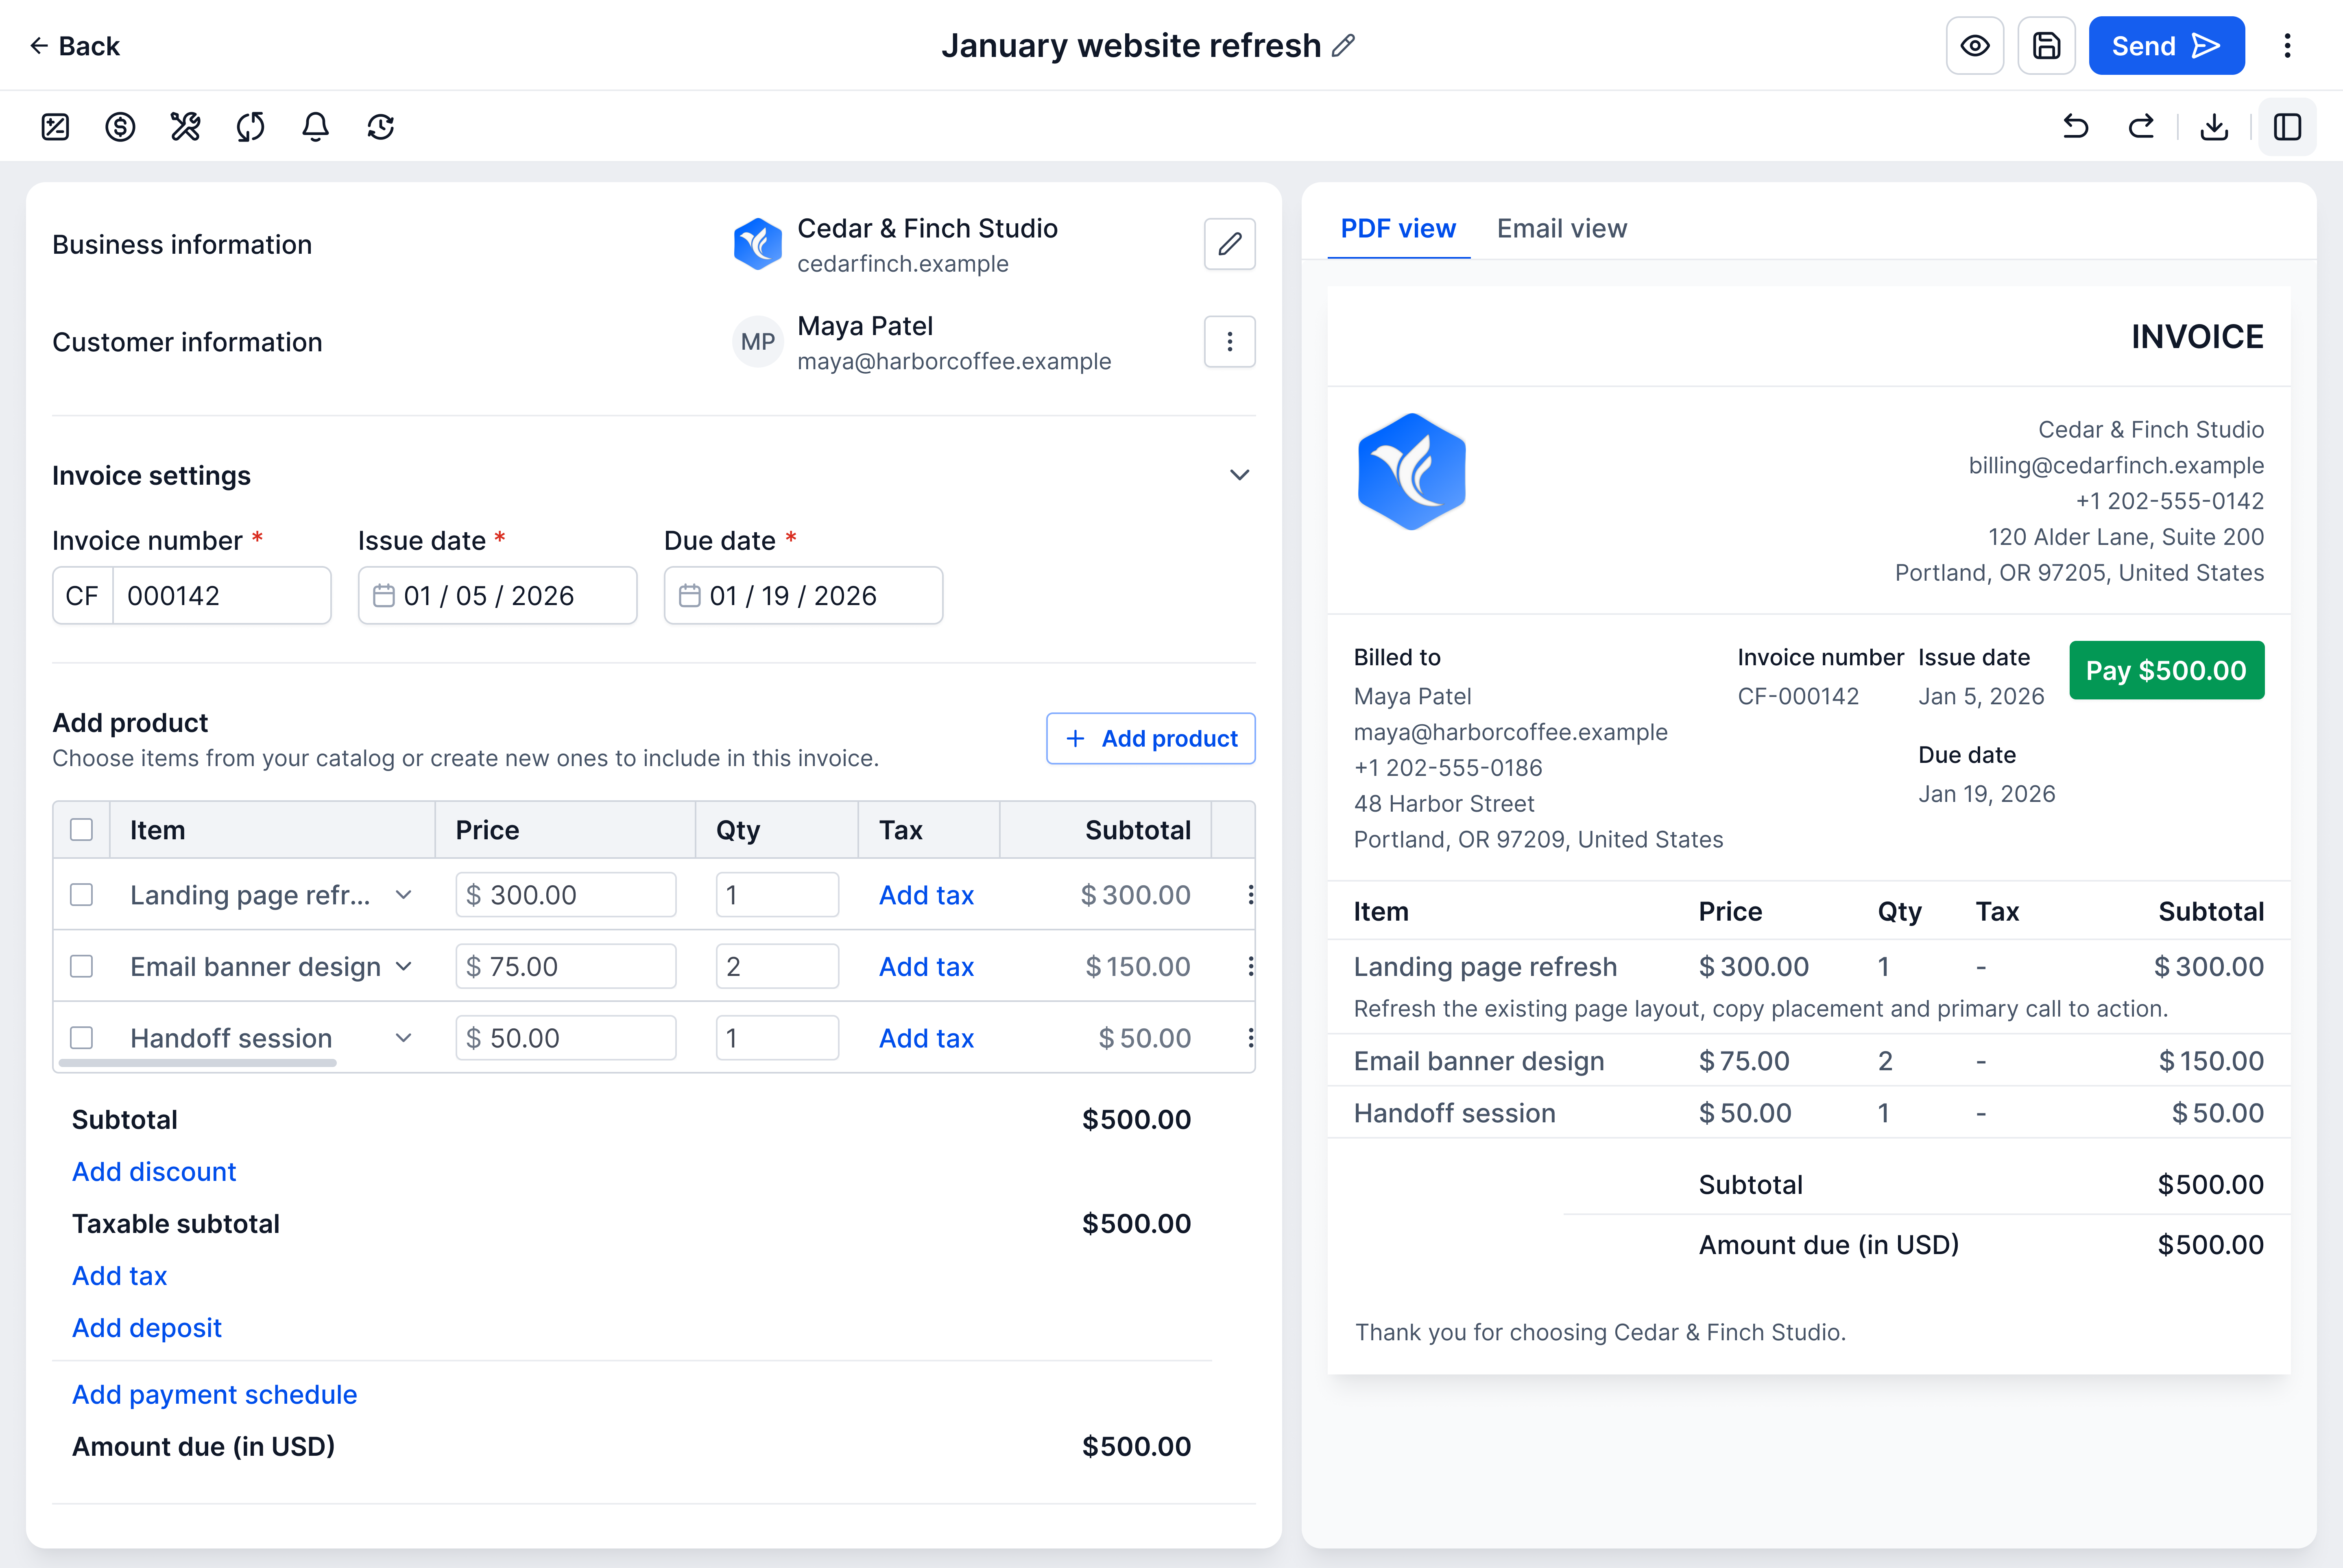Click the Qty field for Email banner design
This screenshot has width=2343, height=1568.
[x=777, y=967]
